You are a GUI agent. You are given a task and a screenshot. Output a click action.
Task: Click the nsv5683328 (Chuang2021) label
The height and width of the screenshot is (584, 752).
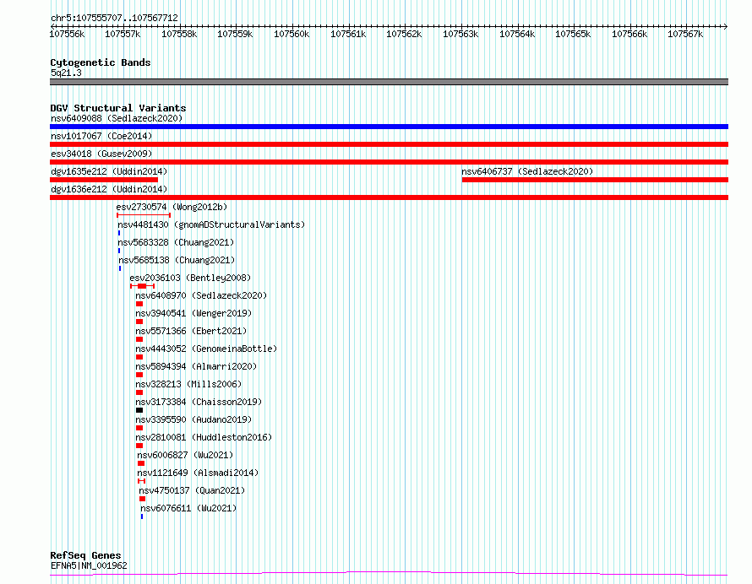[176, 242]
